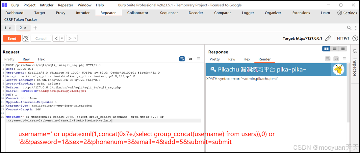Open the Window menu
Image resolution: width=360 pixels, height=153 pixels.
pyautogui.click(x=85, y=5)
